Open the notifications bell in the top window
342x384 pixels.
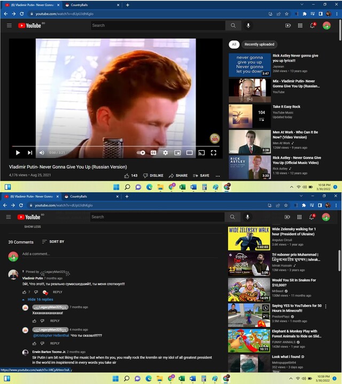pos(313,26)
